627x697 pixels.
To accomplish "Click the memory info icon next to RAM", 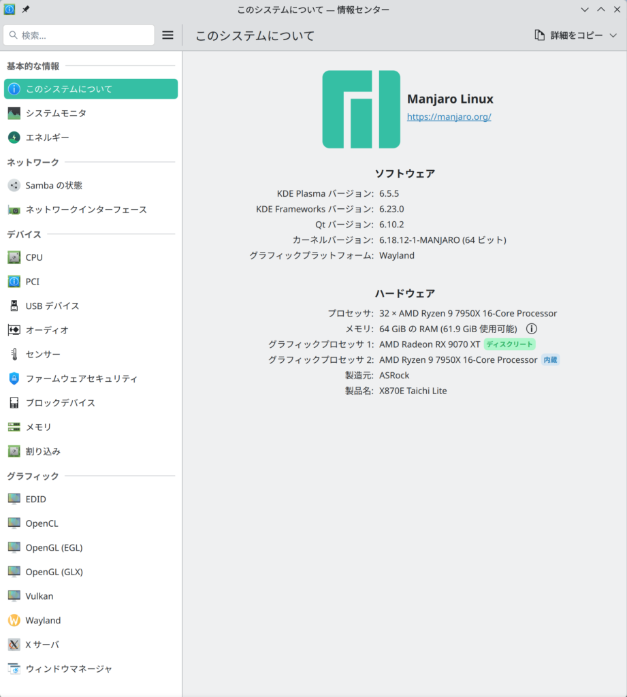I will (x=532, y=329).
